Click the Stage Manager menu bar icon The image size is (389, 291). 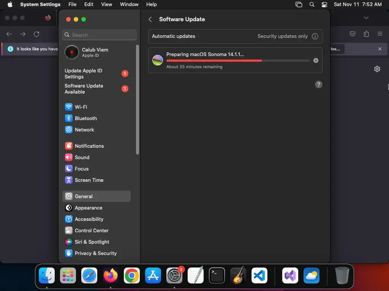point(299,5)
